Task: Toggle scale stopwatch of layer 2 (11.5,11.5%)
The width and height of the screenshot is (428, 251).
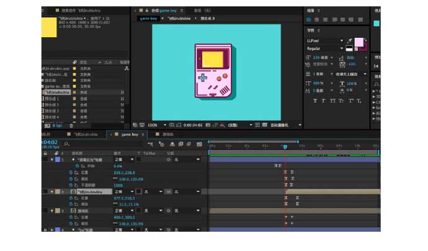Action: click(71, 204)
